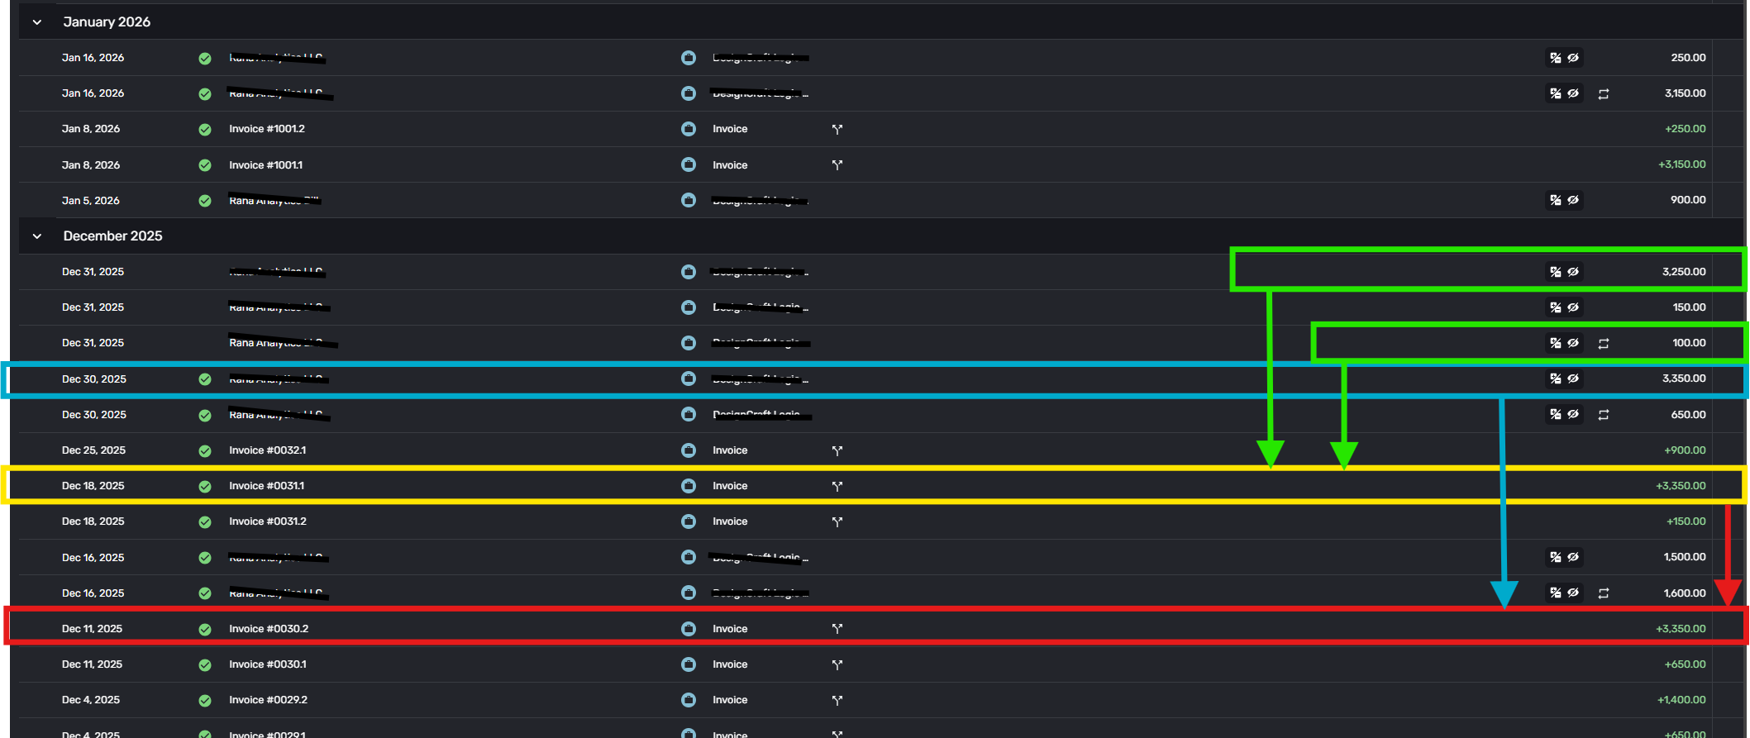Image resolution: width=1750 pixels, height=738 pixels.
Task: Open the Invoice #0029.2 transaction
Action: coord(268,700)
